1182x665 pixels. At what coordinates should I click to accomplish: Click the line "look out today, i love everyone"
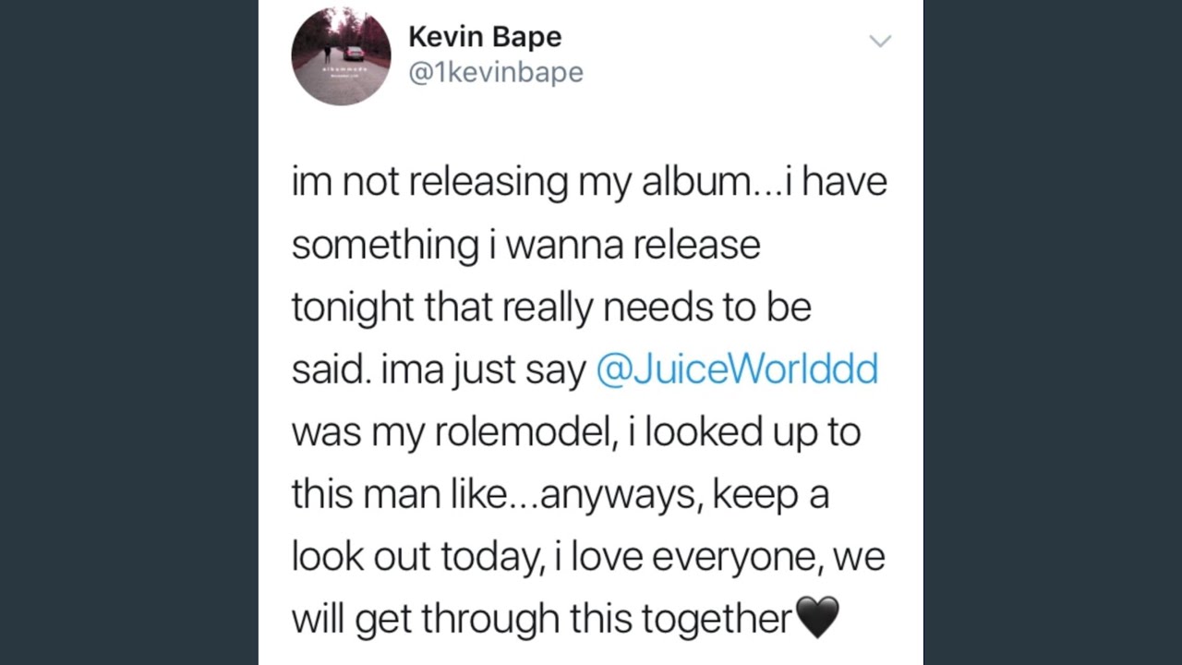[558, 558]
